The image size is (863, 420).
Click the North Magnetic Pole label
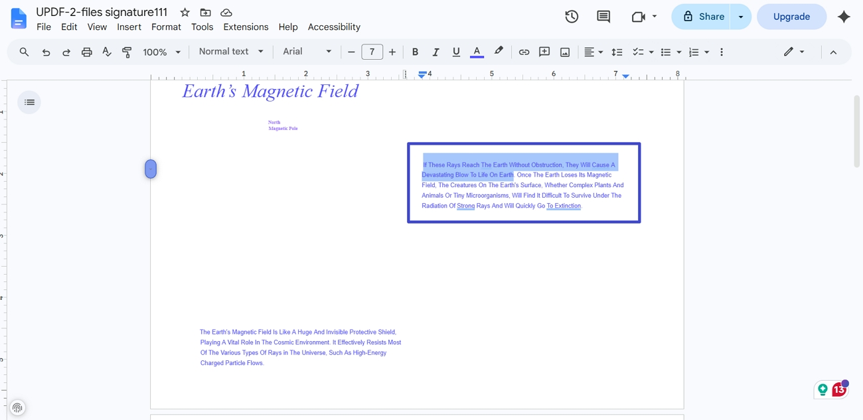click(283, 125)
